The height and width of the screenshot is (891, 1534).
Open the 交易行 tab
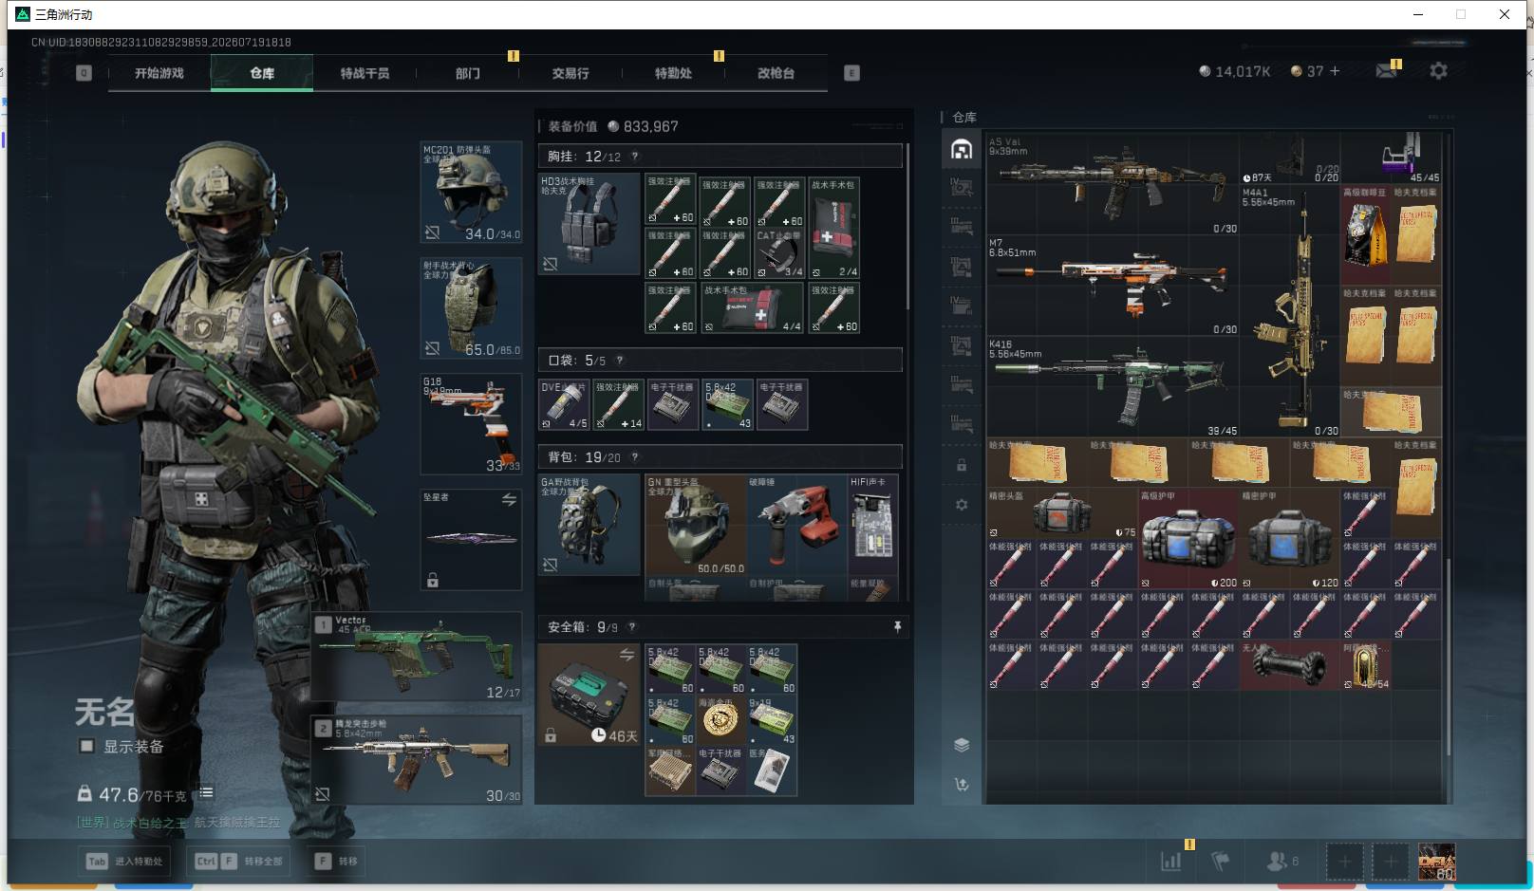click(x=571, y=73)
